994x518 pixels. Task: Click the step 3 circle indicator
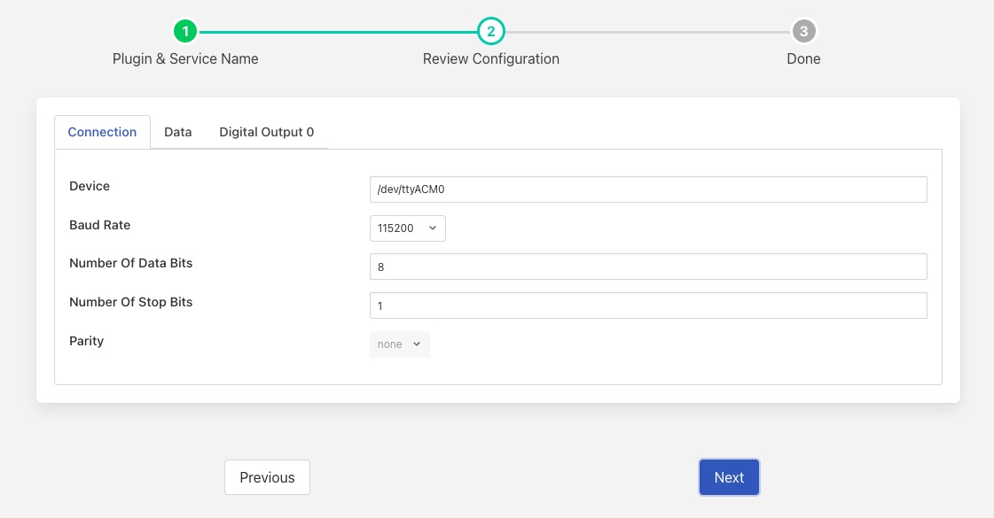point(803,32)
